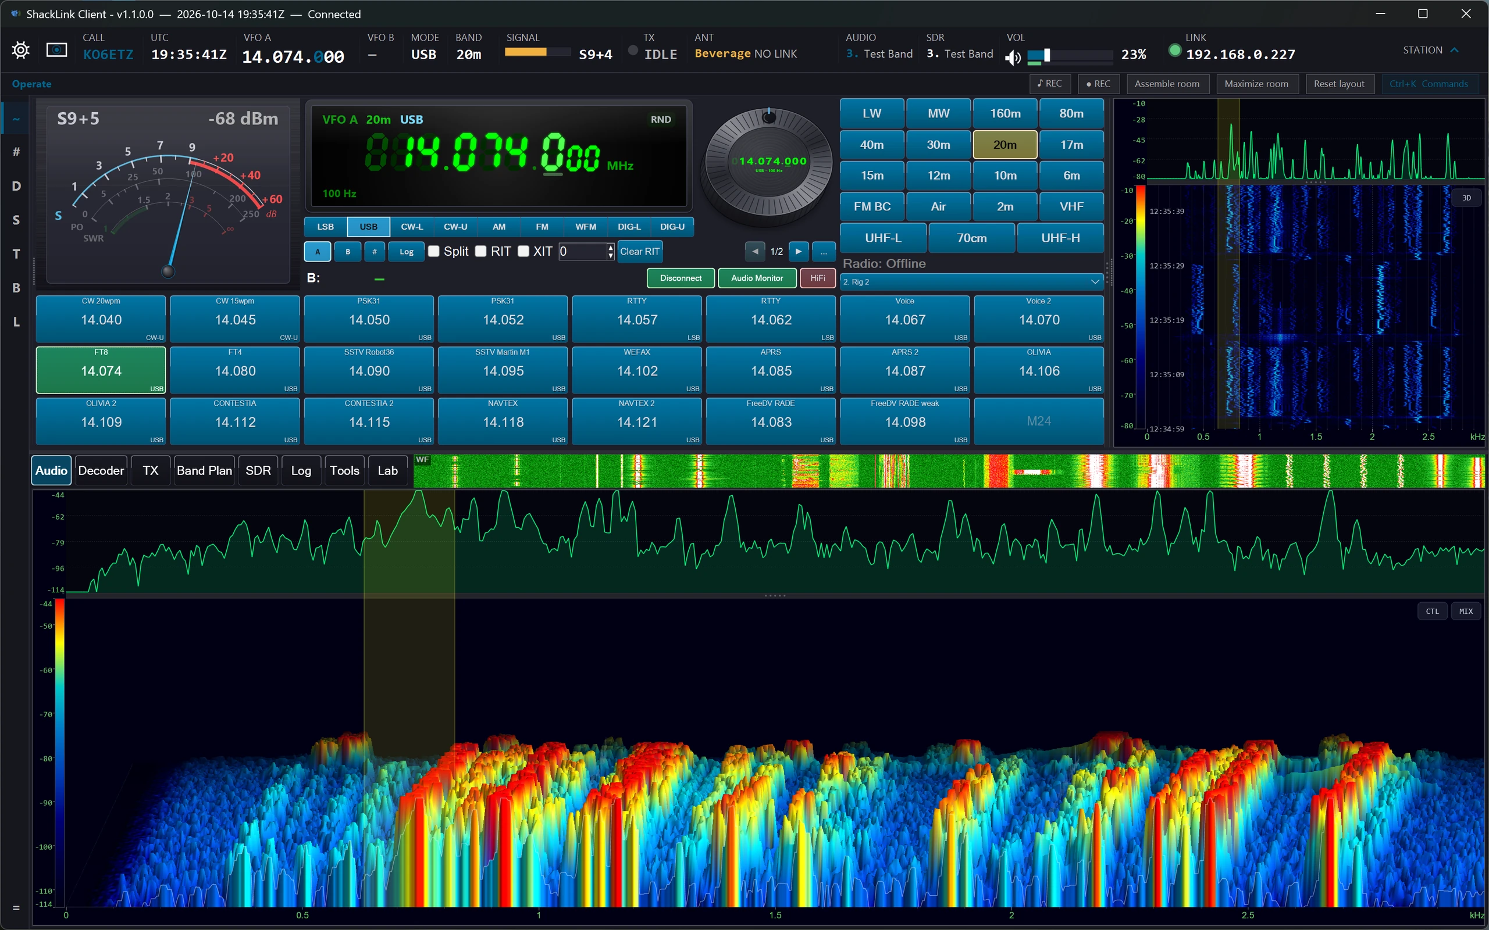Click the RIT offset input field
Image resolution: width=1489 pixels, height=930 pixels.
click(582, 251)
